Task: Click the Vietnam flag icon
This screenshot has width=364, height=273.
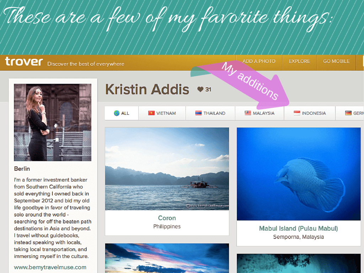Action: pyautogui.click(x=151, y=113)
